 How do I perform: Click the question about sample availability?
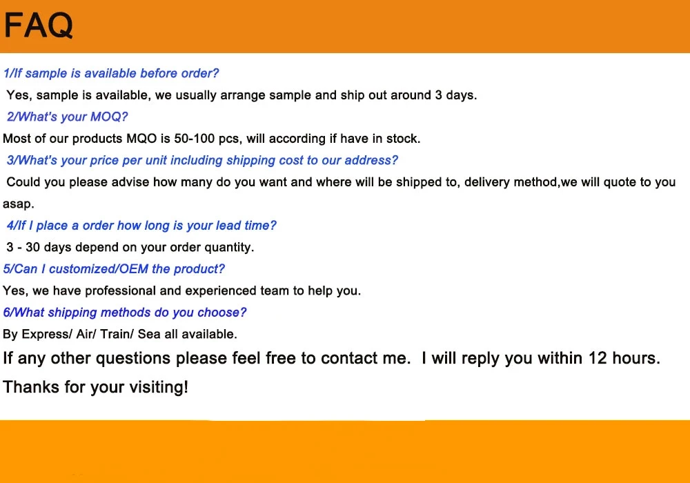click(111, 73)
